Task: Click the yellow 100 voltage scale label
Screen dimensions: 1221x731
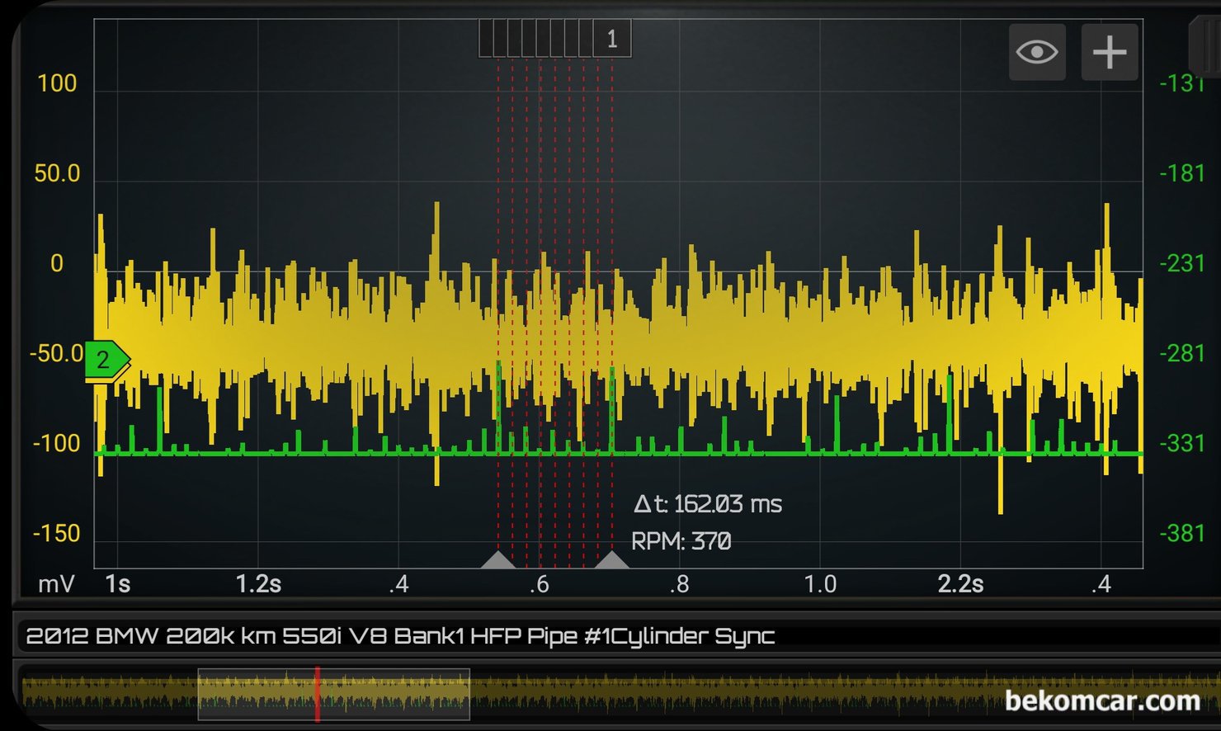Action: click(57, 83)
